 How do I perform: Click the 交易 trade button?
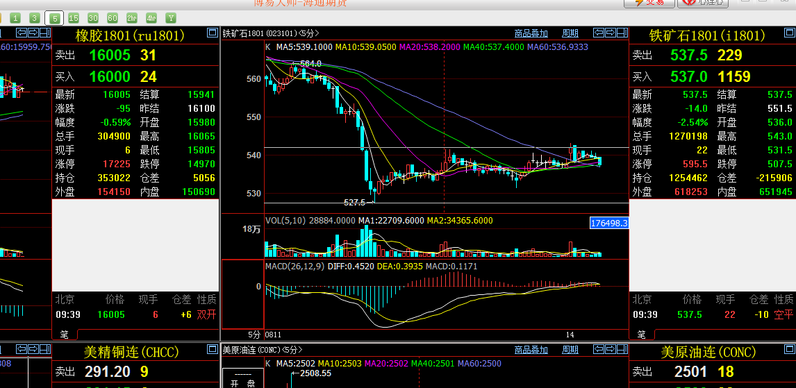tap(649, 3)
